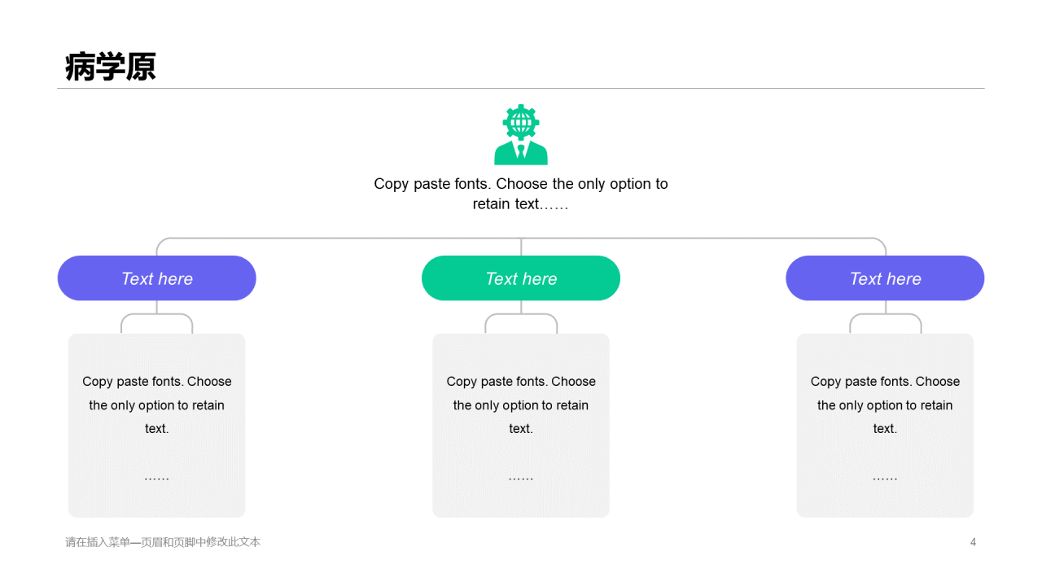Screen dimensions: 1042x586
Task: Select the centered description text under the icon
Action: pyautogui.click(x=521, y=194)
